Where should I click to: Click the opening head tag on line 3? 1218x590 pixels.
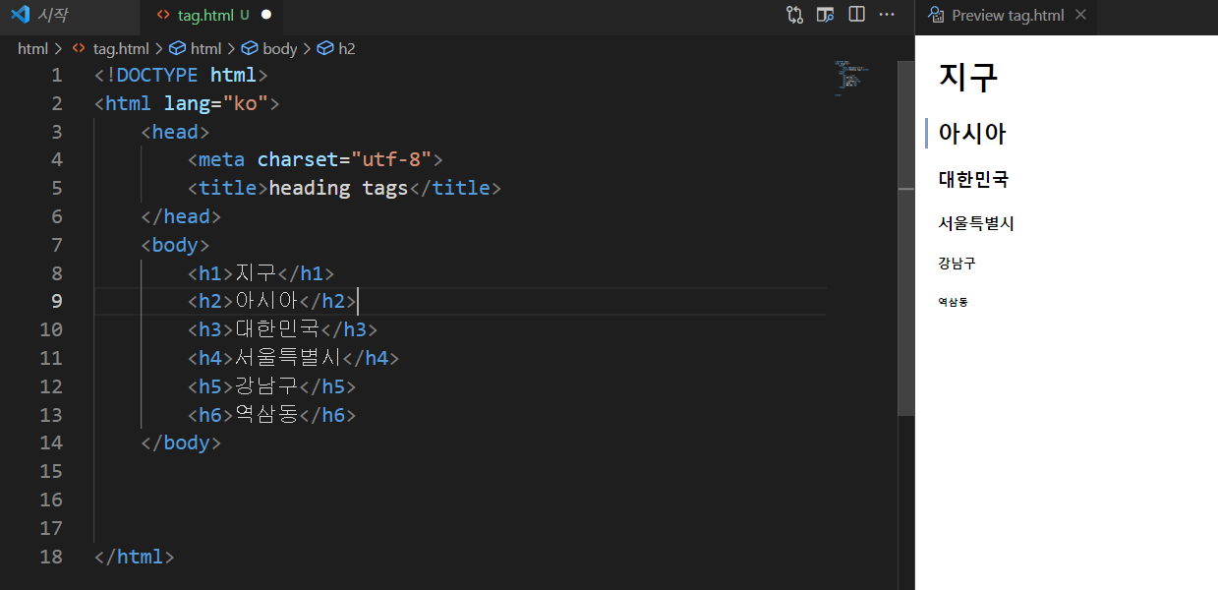tap(176, 132)
